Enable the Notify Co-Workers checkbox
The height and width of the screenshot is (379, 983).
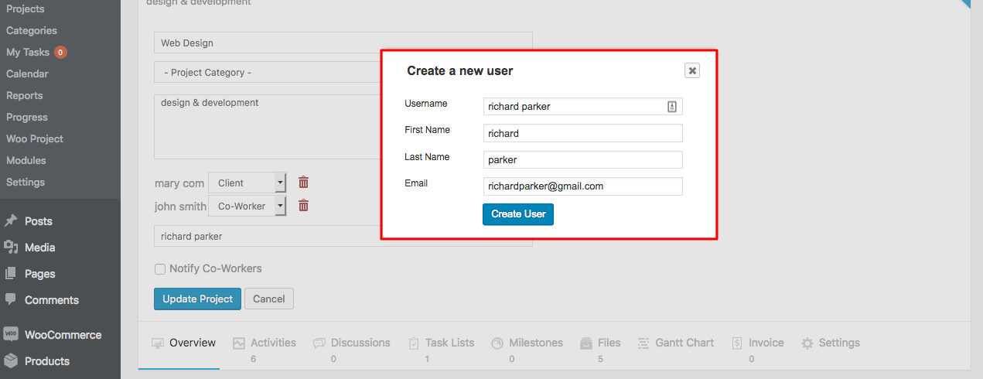click(x=160, y=269)
